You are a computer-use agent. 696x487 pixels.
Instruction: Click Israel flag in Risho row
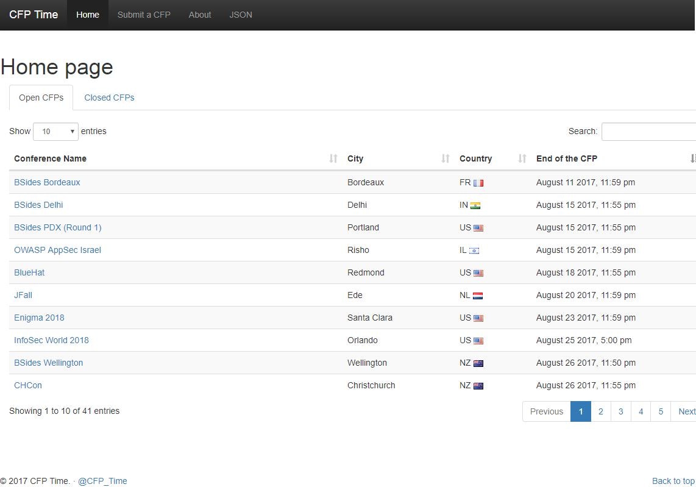[x=474, y=251]
